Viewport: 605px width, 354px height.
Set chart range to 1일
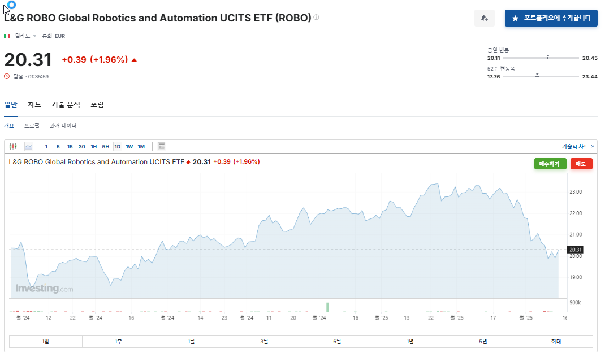46,341
